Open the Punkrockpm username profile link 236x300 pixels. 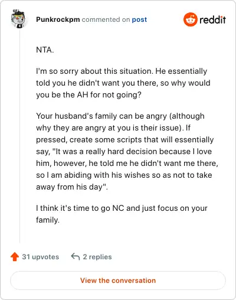58,19
